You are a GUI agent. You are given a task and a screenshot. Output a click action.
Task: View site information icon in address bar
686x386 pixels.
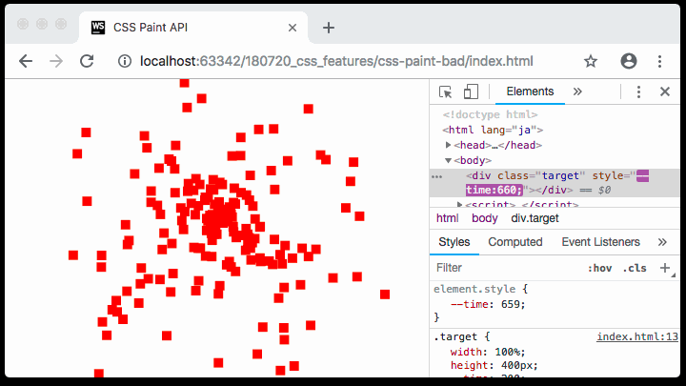tap(124, 61)
